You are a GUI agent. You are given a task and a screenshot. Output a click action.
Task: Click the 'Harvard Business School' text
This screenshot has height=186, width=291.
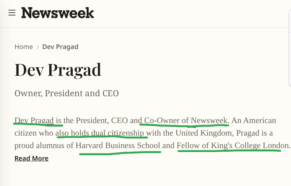[x=118, y=146]
